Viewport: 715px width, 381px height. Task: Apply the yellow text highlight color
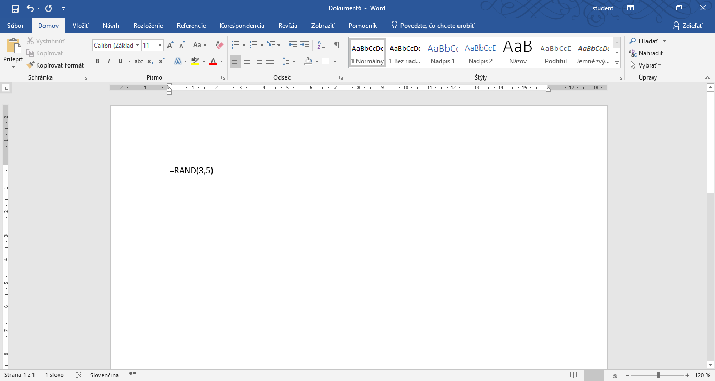(x=195, y=61)
